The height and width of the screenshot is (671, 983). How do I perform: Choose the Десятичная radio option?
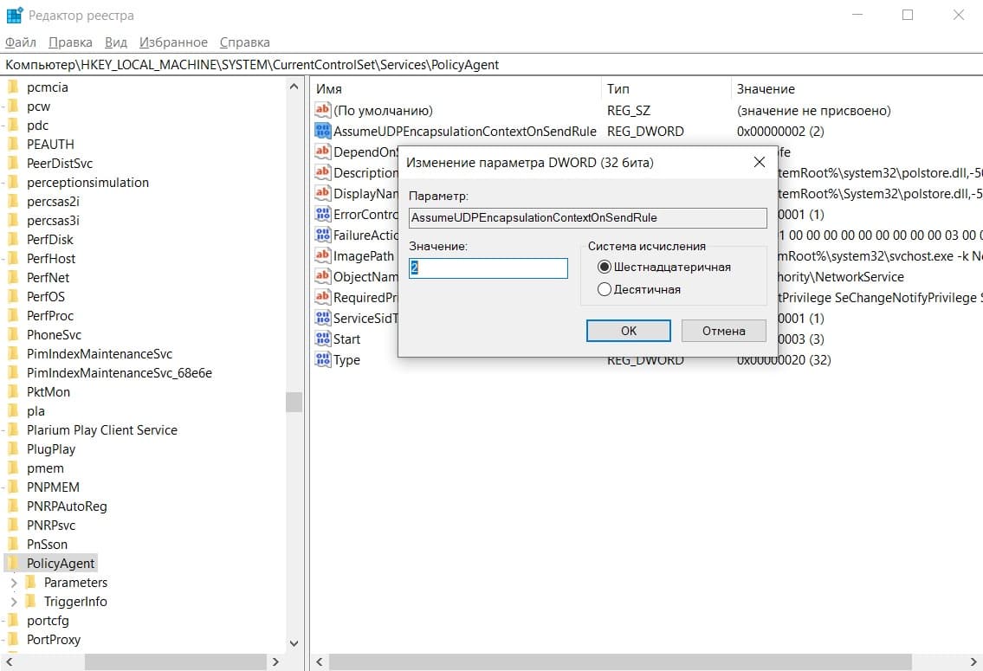click(605, 289)
